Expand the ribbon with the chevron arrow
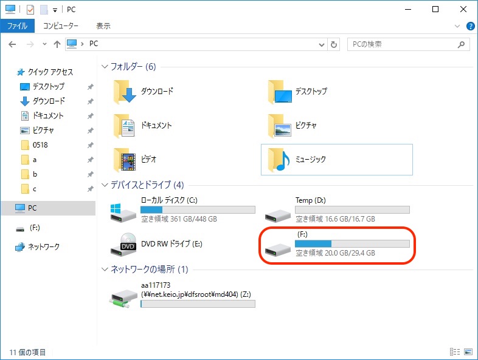Image resolution: width=478 pixels, height=360 pixels. click(x=458, y=26)
